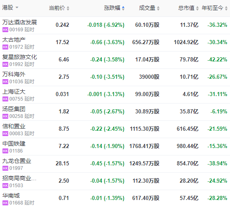The image size is (230, 207).
Task: Click market cap 4.61亿
Action: point(190,94)
